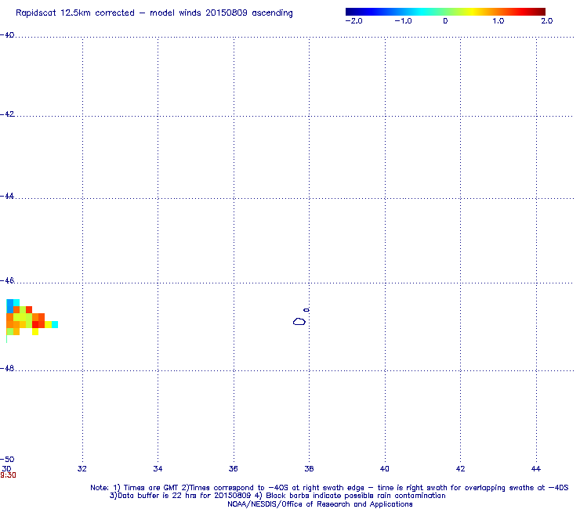The height and width of the screenshot is (509, 580).
Task: Click the note line about data buffer 22 hrs
Action: (x=277, y=496)
